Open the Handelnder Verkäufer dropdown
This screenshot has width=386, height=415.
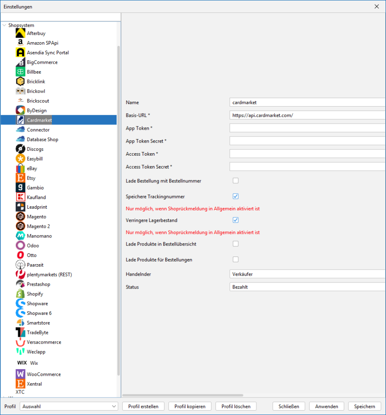point(307,274)
